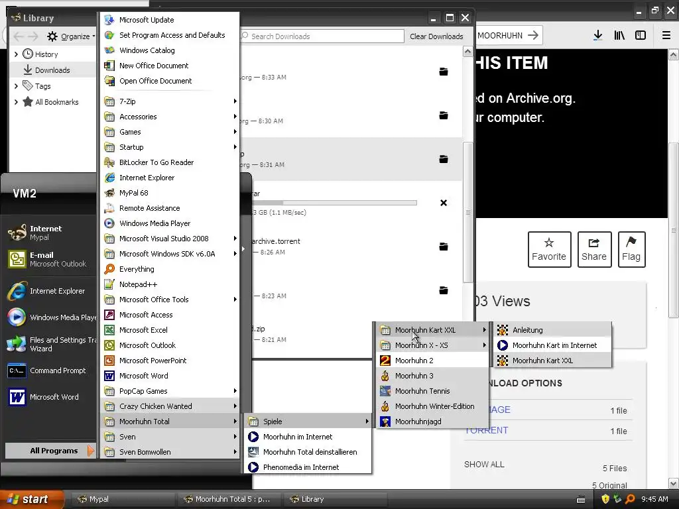Expand Startup folder

point(170,147)
